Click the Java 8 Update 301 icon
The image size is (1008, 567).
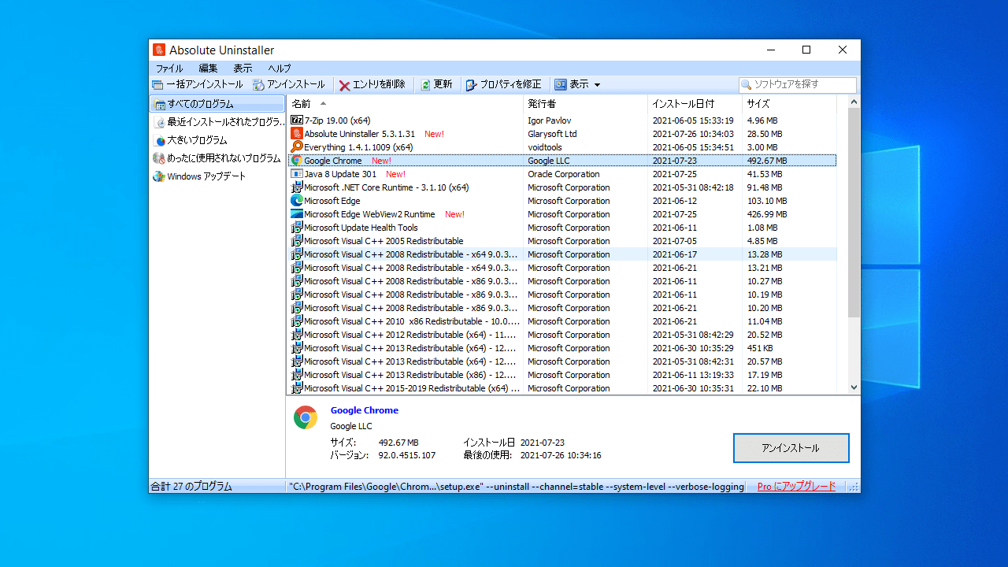pos(297,174)
